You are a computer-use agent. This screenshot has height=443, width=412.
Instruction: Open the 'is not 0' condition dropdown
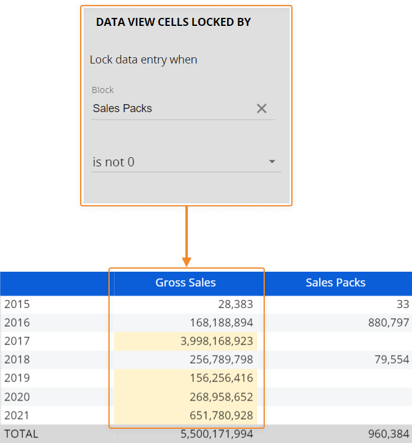click(272, 162)
